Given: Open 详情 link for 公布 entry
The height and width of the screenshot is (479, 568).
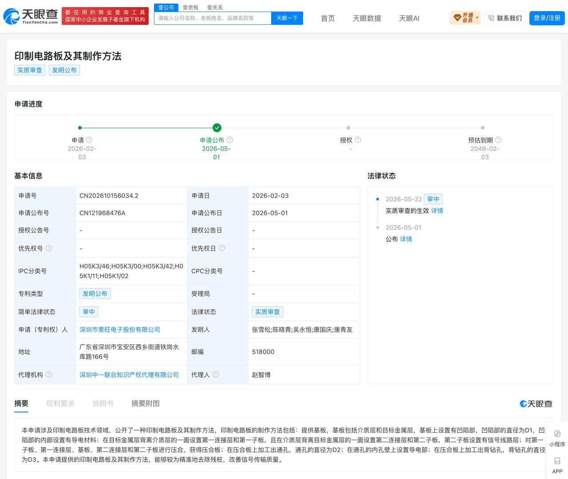Looking at the screenshot, I should click(x=406, y=239).
